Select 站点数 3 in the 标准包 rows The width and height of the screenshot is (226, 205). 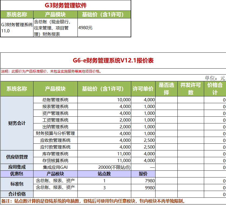tap(104, 187)
